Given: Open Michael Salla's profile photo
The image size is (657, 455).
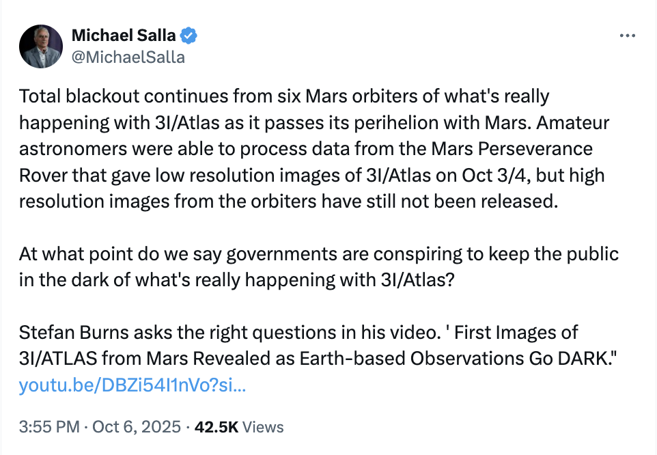Looking at the screenshot, I should click(42, 46).
